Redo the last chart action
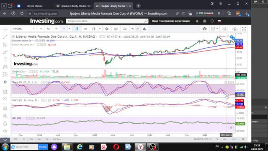 point(138,29)
